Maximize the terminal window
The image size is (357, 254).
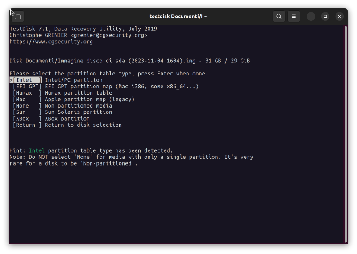tap(325, 17)
